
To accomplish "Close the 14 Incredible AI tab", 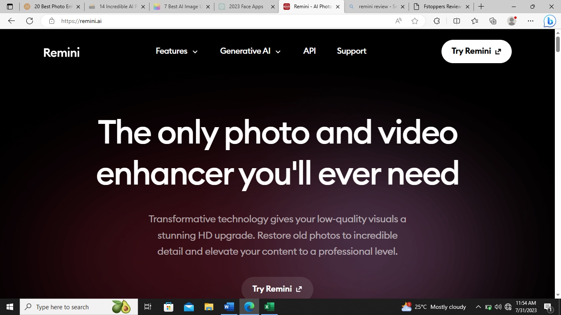I will (x=143, y=7).
